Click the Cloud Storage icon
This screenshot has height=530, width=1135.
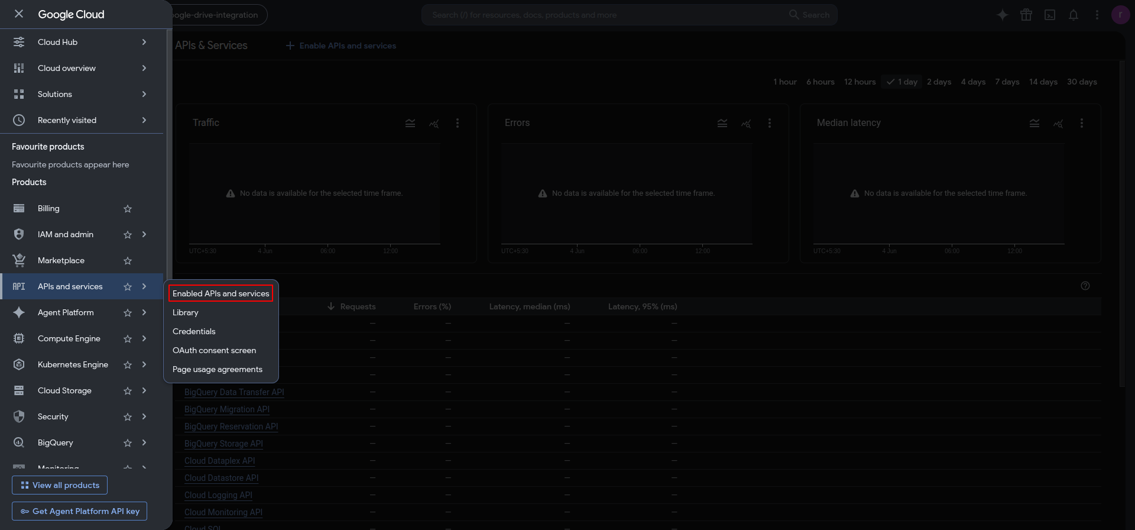tap(19, 390)
